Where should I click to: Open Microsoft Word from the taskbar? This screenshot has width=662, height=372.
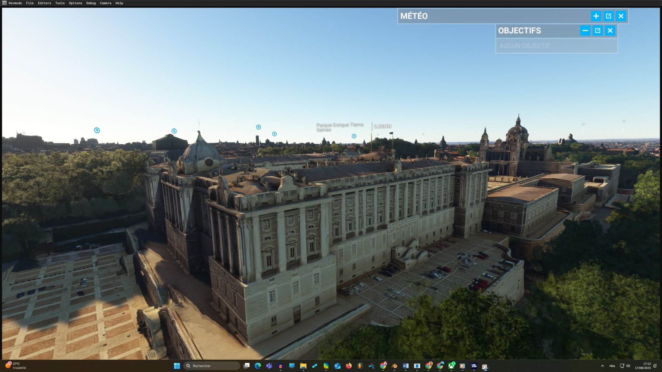point(405,366)
